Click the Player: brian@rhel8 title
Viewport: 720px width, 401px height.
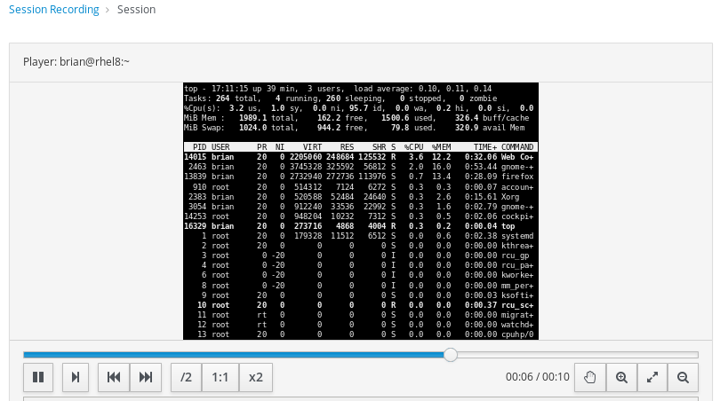[76, 62]
